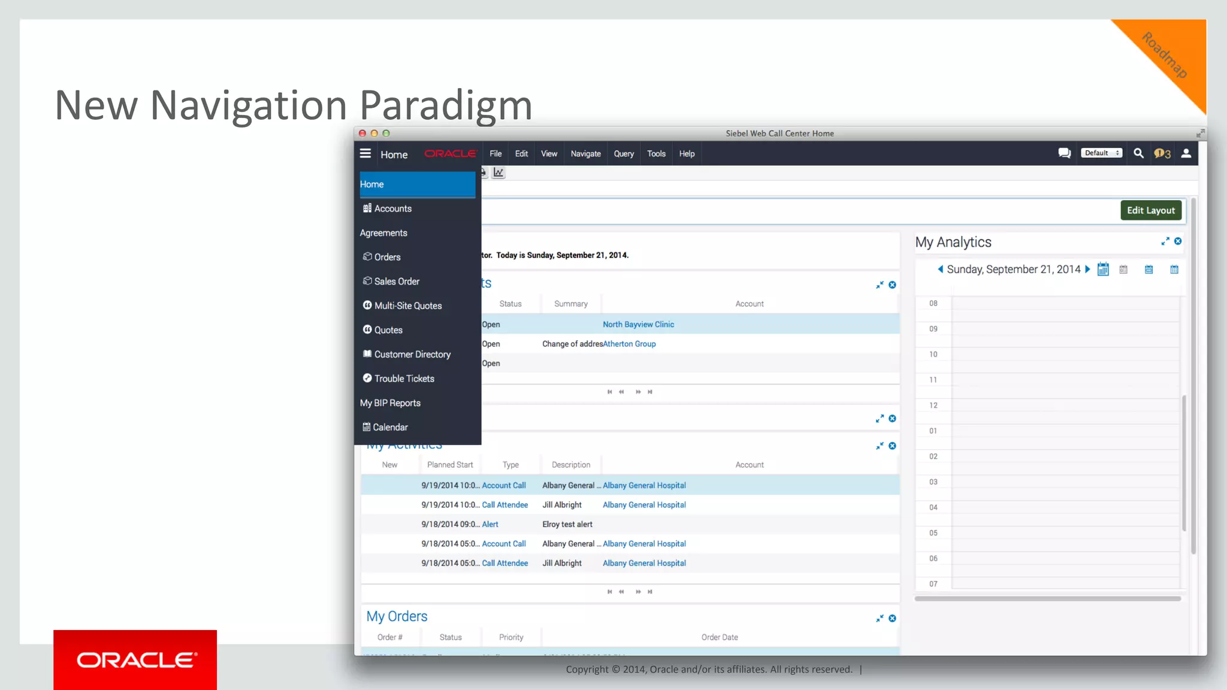Go to previous day in calendar
This screenshot has width=1227, height=690.
pos(941,270)
